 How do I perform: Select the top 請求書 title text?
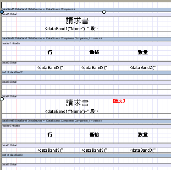(77, 21)
